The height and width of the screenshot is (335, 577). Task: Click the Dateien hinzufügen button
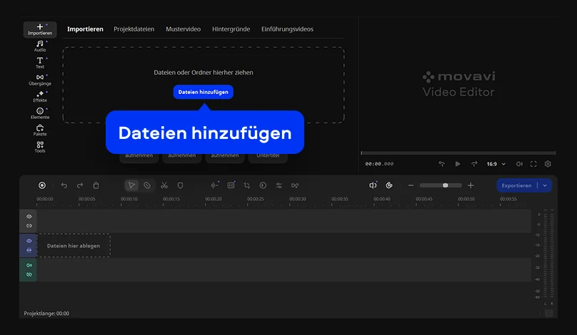(x=204, y=92)
